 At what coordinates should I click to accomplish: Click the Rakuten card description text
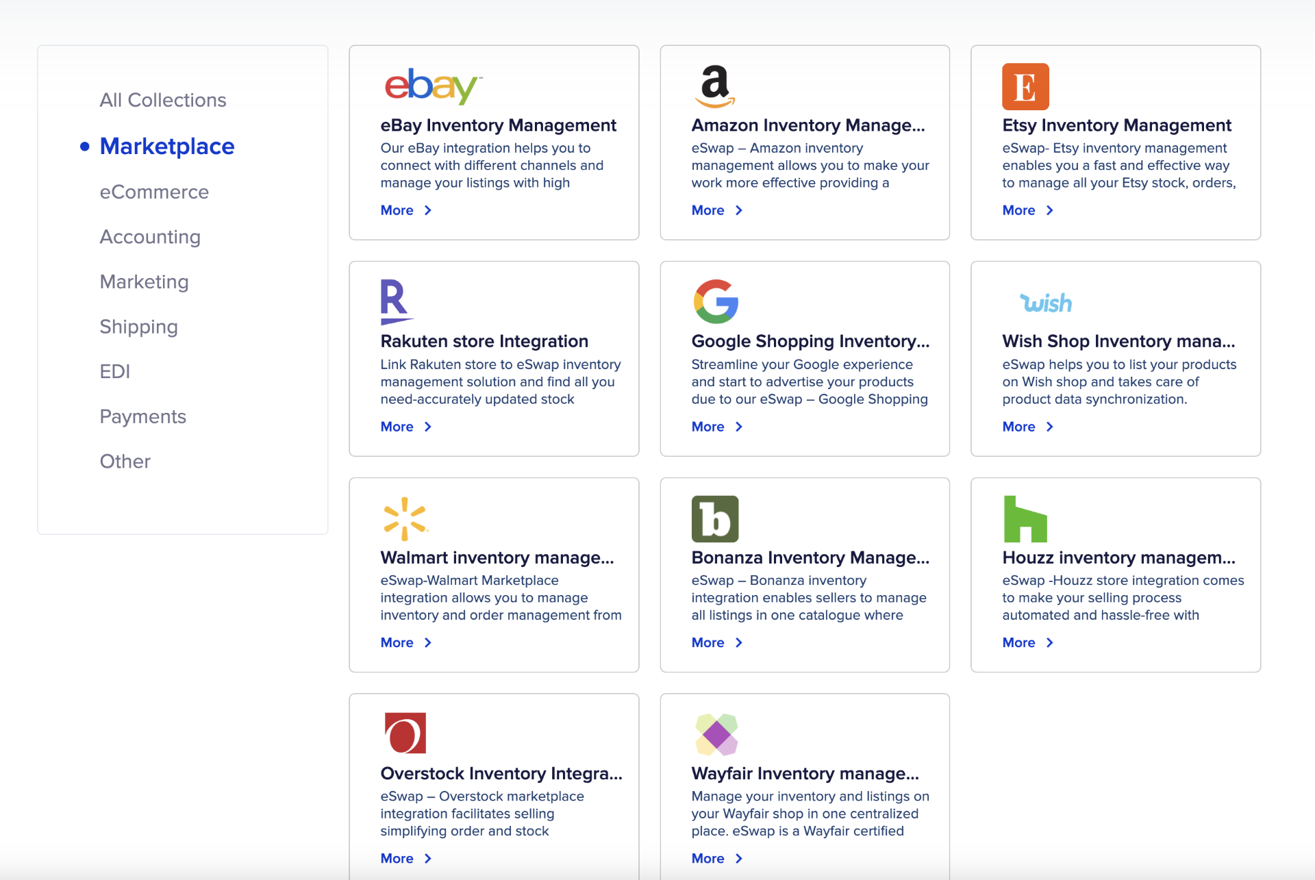501,381
